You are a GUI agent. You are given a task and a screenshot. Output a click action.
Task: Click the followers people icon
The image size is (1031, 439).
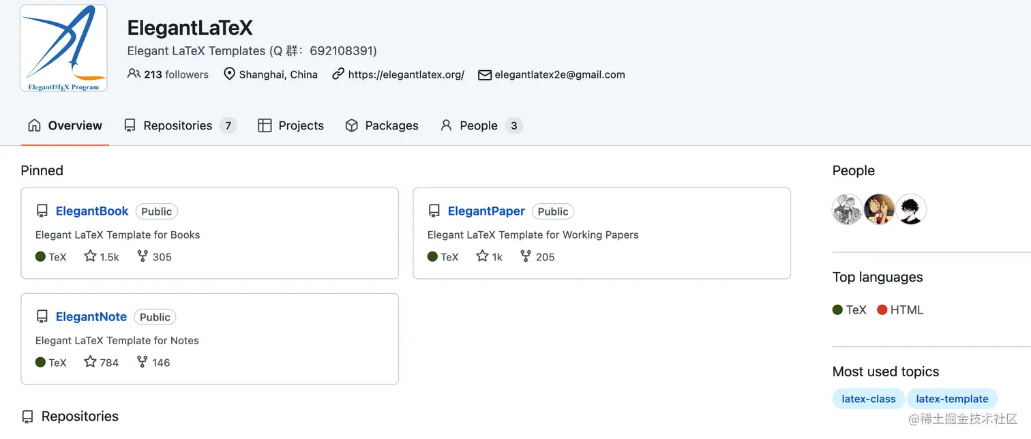click(x=134, y=74)
